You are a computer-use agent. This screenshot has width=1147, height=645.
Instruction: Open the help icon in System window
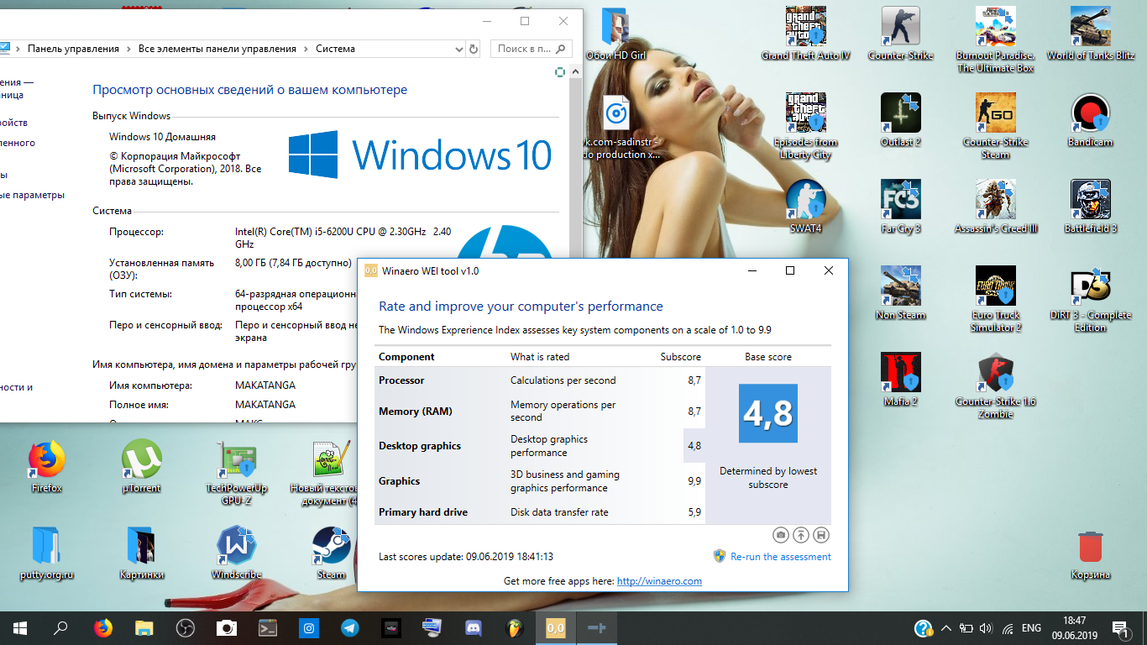pos(560,72)
